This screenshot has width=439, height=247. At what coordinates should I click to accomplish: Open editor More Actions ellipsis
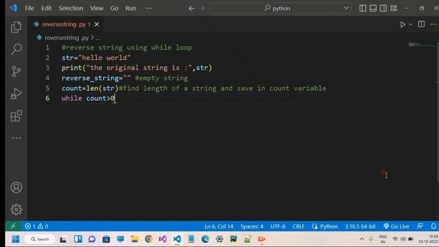pyautogui.click(x=433, y=25)
